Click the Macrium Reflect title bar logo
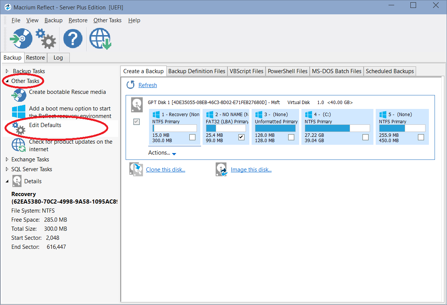447x305 pixels. pyautogui.click(x=8, y=7)
